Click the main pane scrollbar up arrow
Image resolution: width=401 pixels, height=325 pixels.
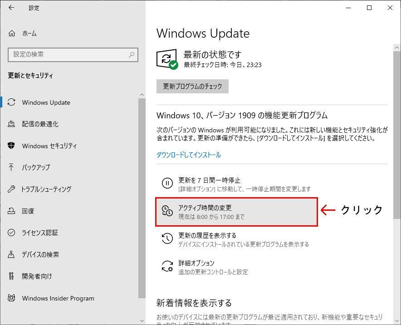[x=396, y=47]
